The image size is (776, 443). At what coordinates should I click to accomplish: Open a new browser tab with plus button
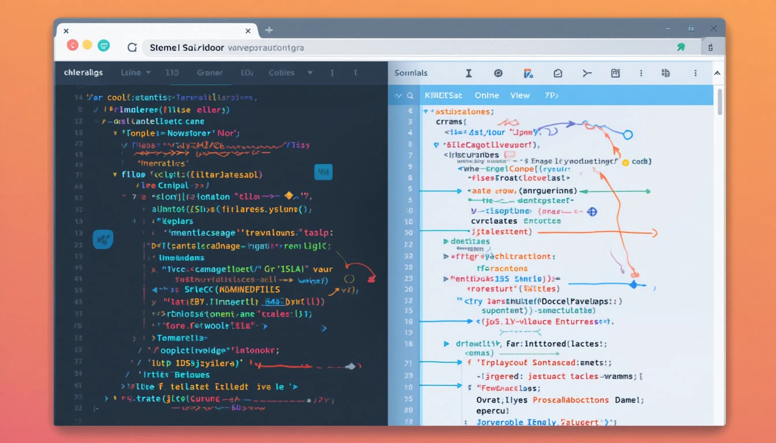point(268,30)
